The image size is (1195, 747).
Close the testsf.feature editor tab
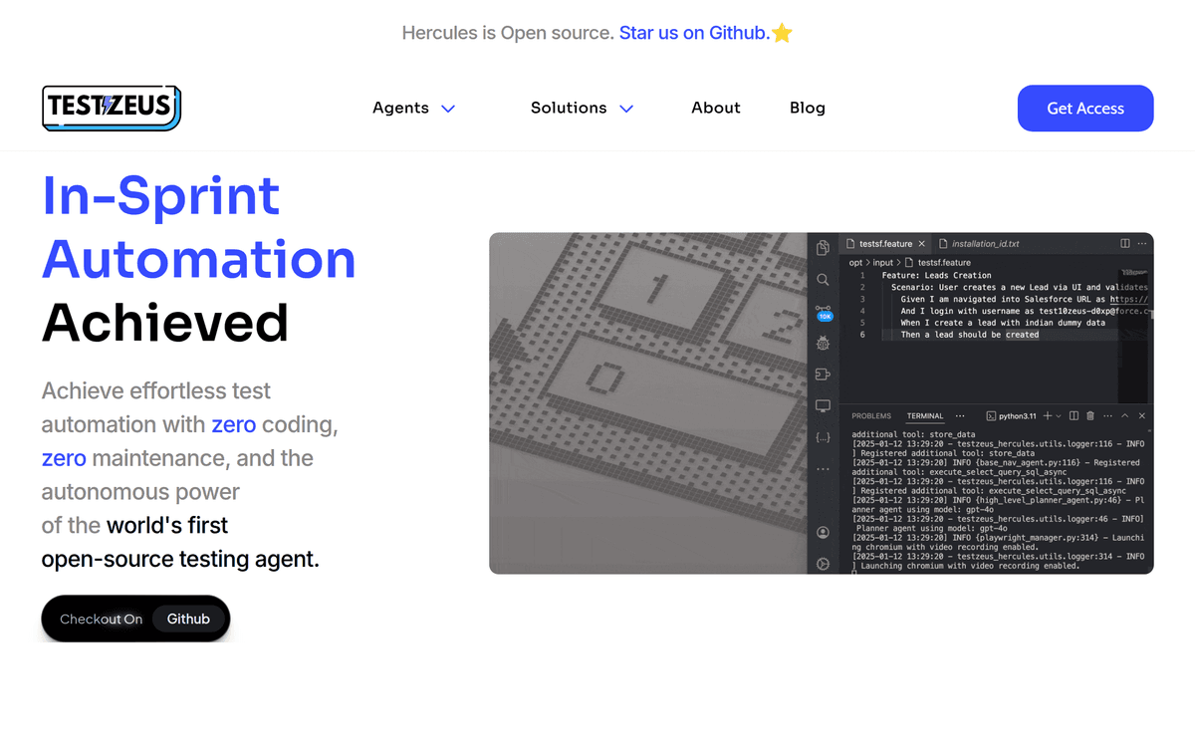pyautogui.click(x=922, y=243)
